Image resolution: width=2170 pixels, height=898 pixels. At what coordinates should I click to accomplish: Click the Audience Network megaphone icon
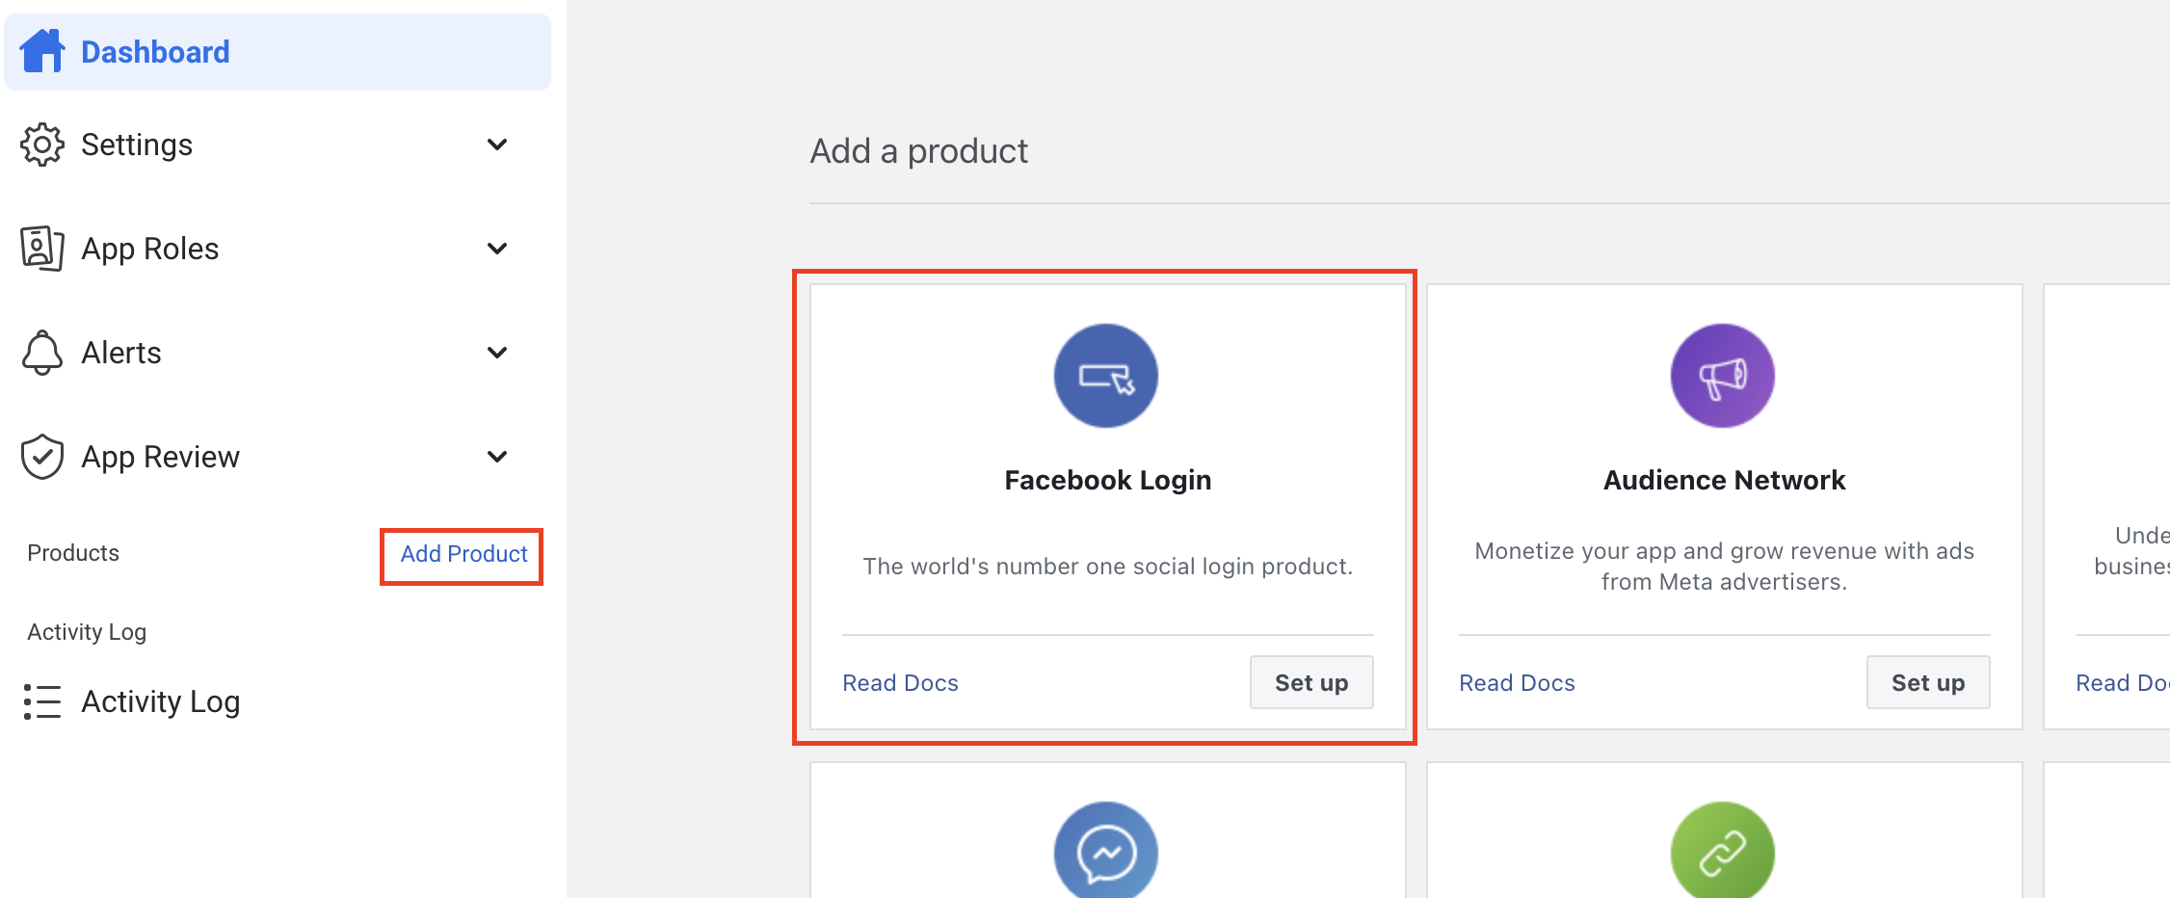point(1723,376)
